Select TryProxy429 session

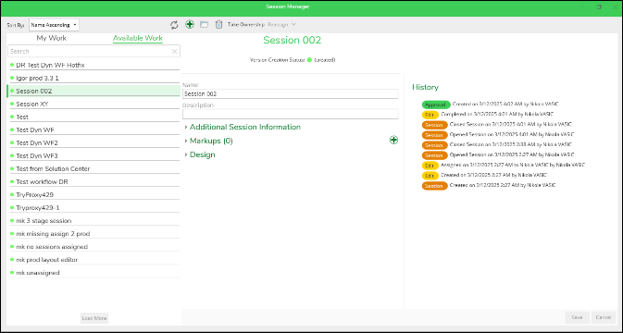point(94,195)
